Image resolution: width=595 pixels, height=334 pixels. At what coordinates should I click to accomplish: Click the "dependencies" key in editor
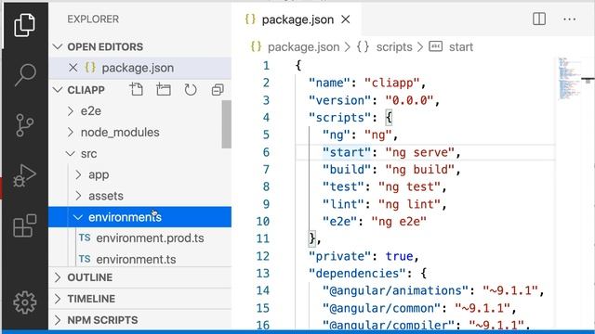(357, 274)
